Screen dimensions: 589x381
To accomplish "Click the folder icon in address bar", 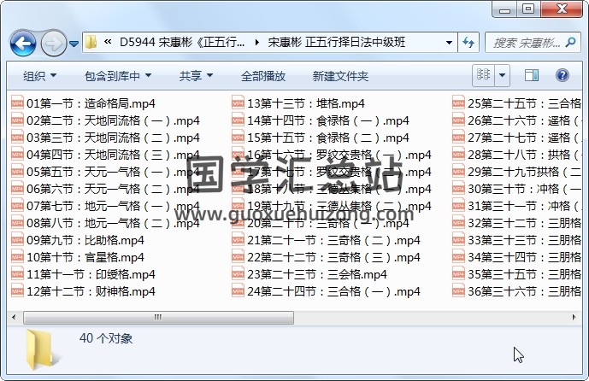I will click(x=91, y=42).
